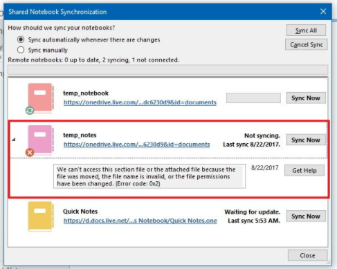Click the 'Waiting for update.' status text
Viewport: 337px width, 269px height.
coord(253,212)
